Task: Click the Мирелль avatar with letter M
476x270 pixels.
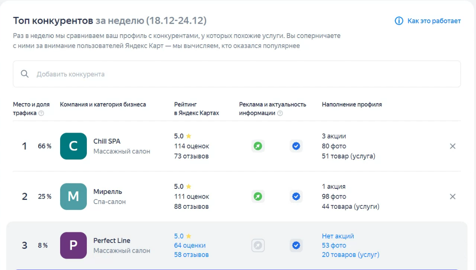Action: pos(73,196)
